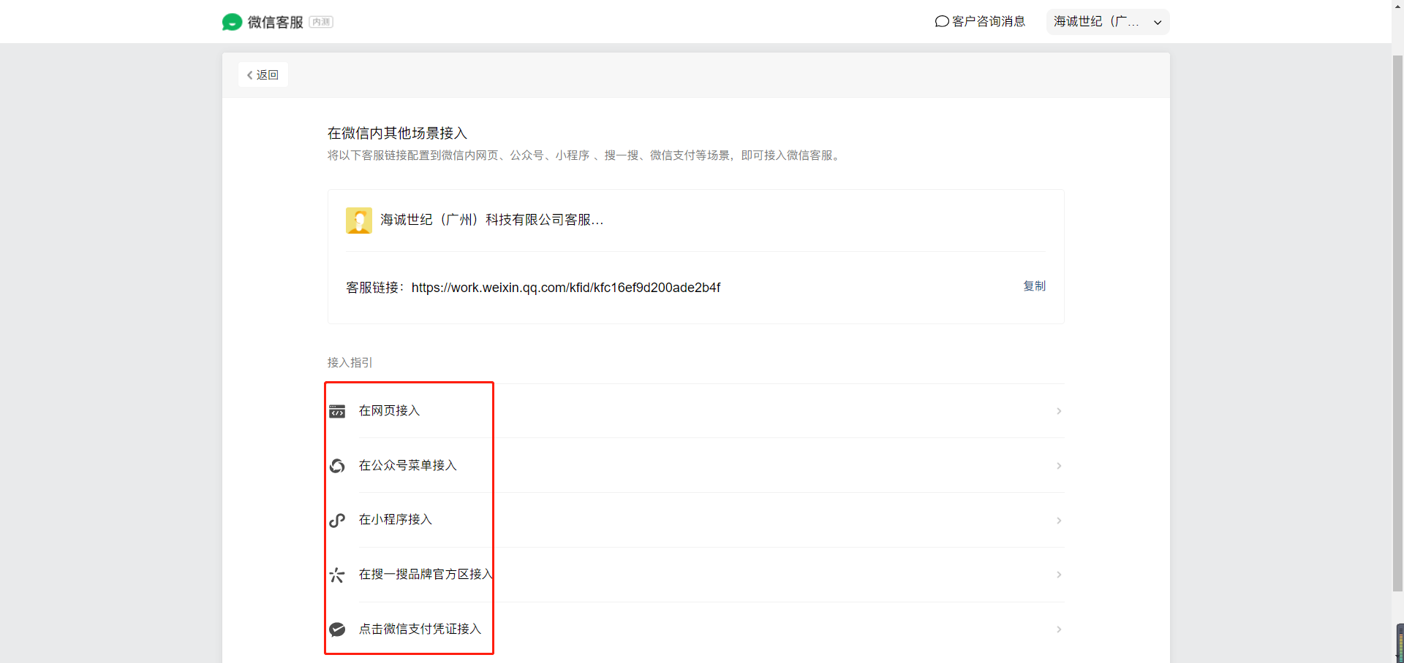Open 客户咨询消息 link
The width and height of the screenshot is (1404, 663).
coord(981,22)
